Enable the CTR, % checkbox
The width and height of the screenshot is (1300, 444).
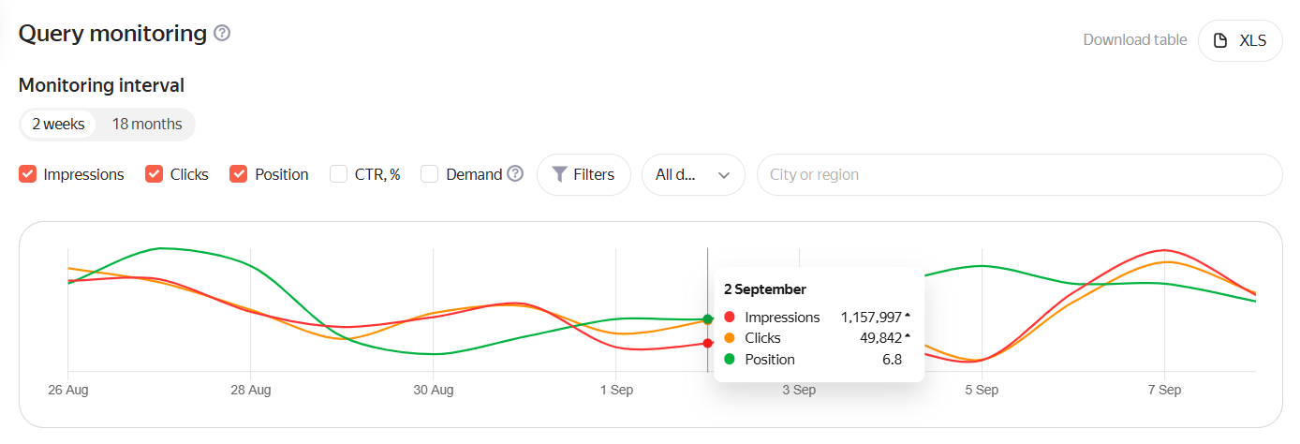coord(338,174)
